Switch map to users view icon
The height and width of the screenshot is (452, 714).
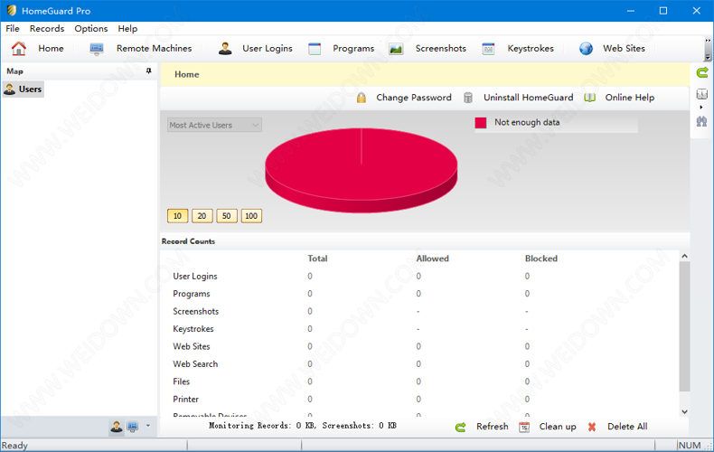click(117, 427)
